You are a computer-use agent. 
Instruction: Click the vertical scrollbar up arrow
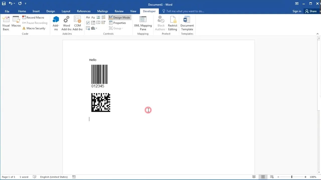pyautogui.click(x=319, y=38)
